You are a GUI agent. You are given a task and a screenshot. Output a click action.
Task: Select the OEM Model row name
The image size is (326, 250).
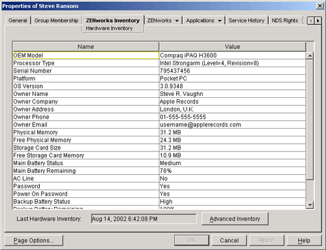tap(85, 55)
